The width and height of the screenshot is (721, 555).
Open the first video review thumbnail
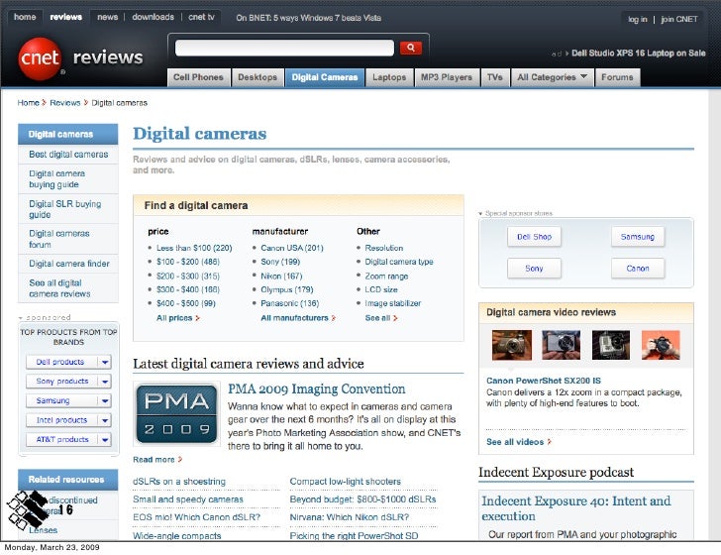click(x=511, y=345)
